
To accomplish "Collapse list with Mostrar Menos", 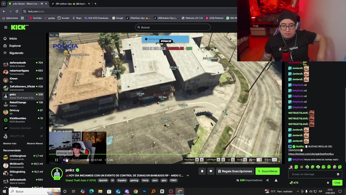I will [x=35, y=144].
